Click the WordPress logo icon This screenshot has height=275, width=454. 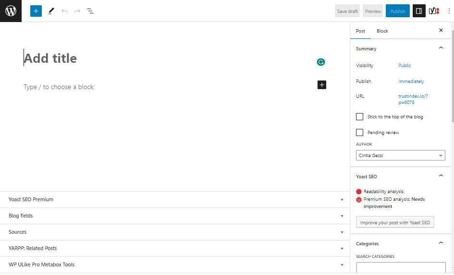click(x=11, y=11)
